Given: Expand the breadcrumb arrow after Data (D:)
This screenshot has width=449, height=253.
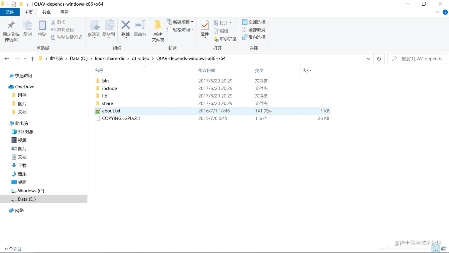Looking at the screenshot, I should [x=91, y=59].
